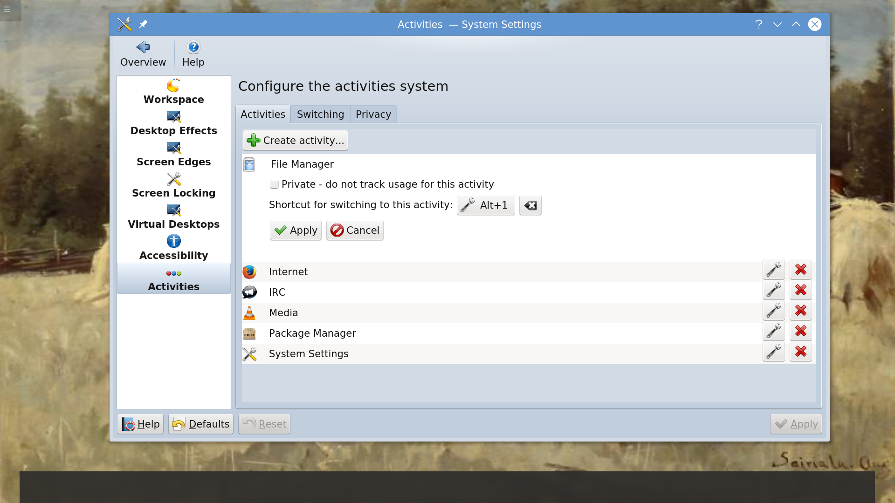The height and width of the screenshot is (503, 895).
Task: Click the bottom-right Apply button
Action: click(796, 424)
